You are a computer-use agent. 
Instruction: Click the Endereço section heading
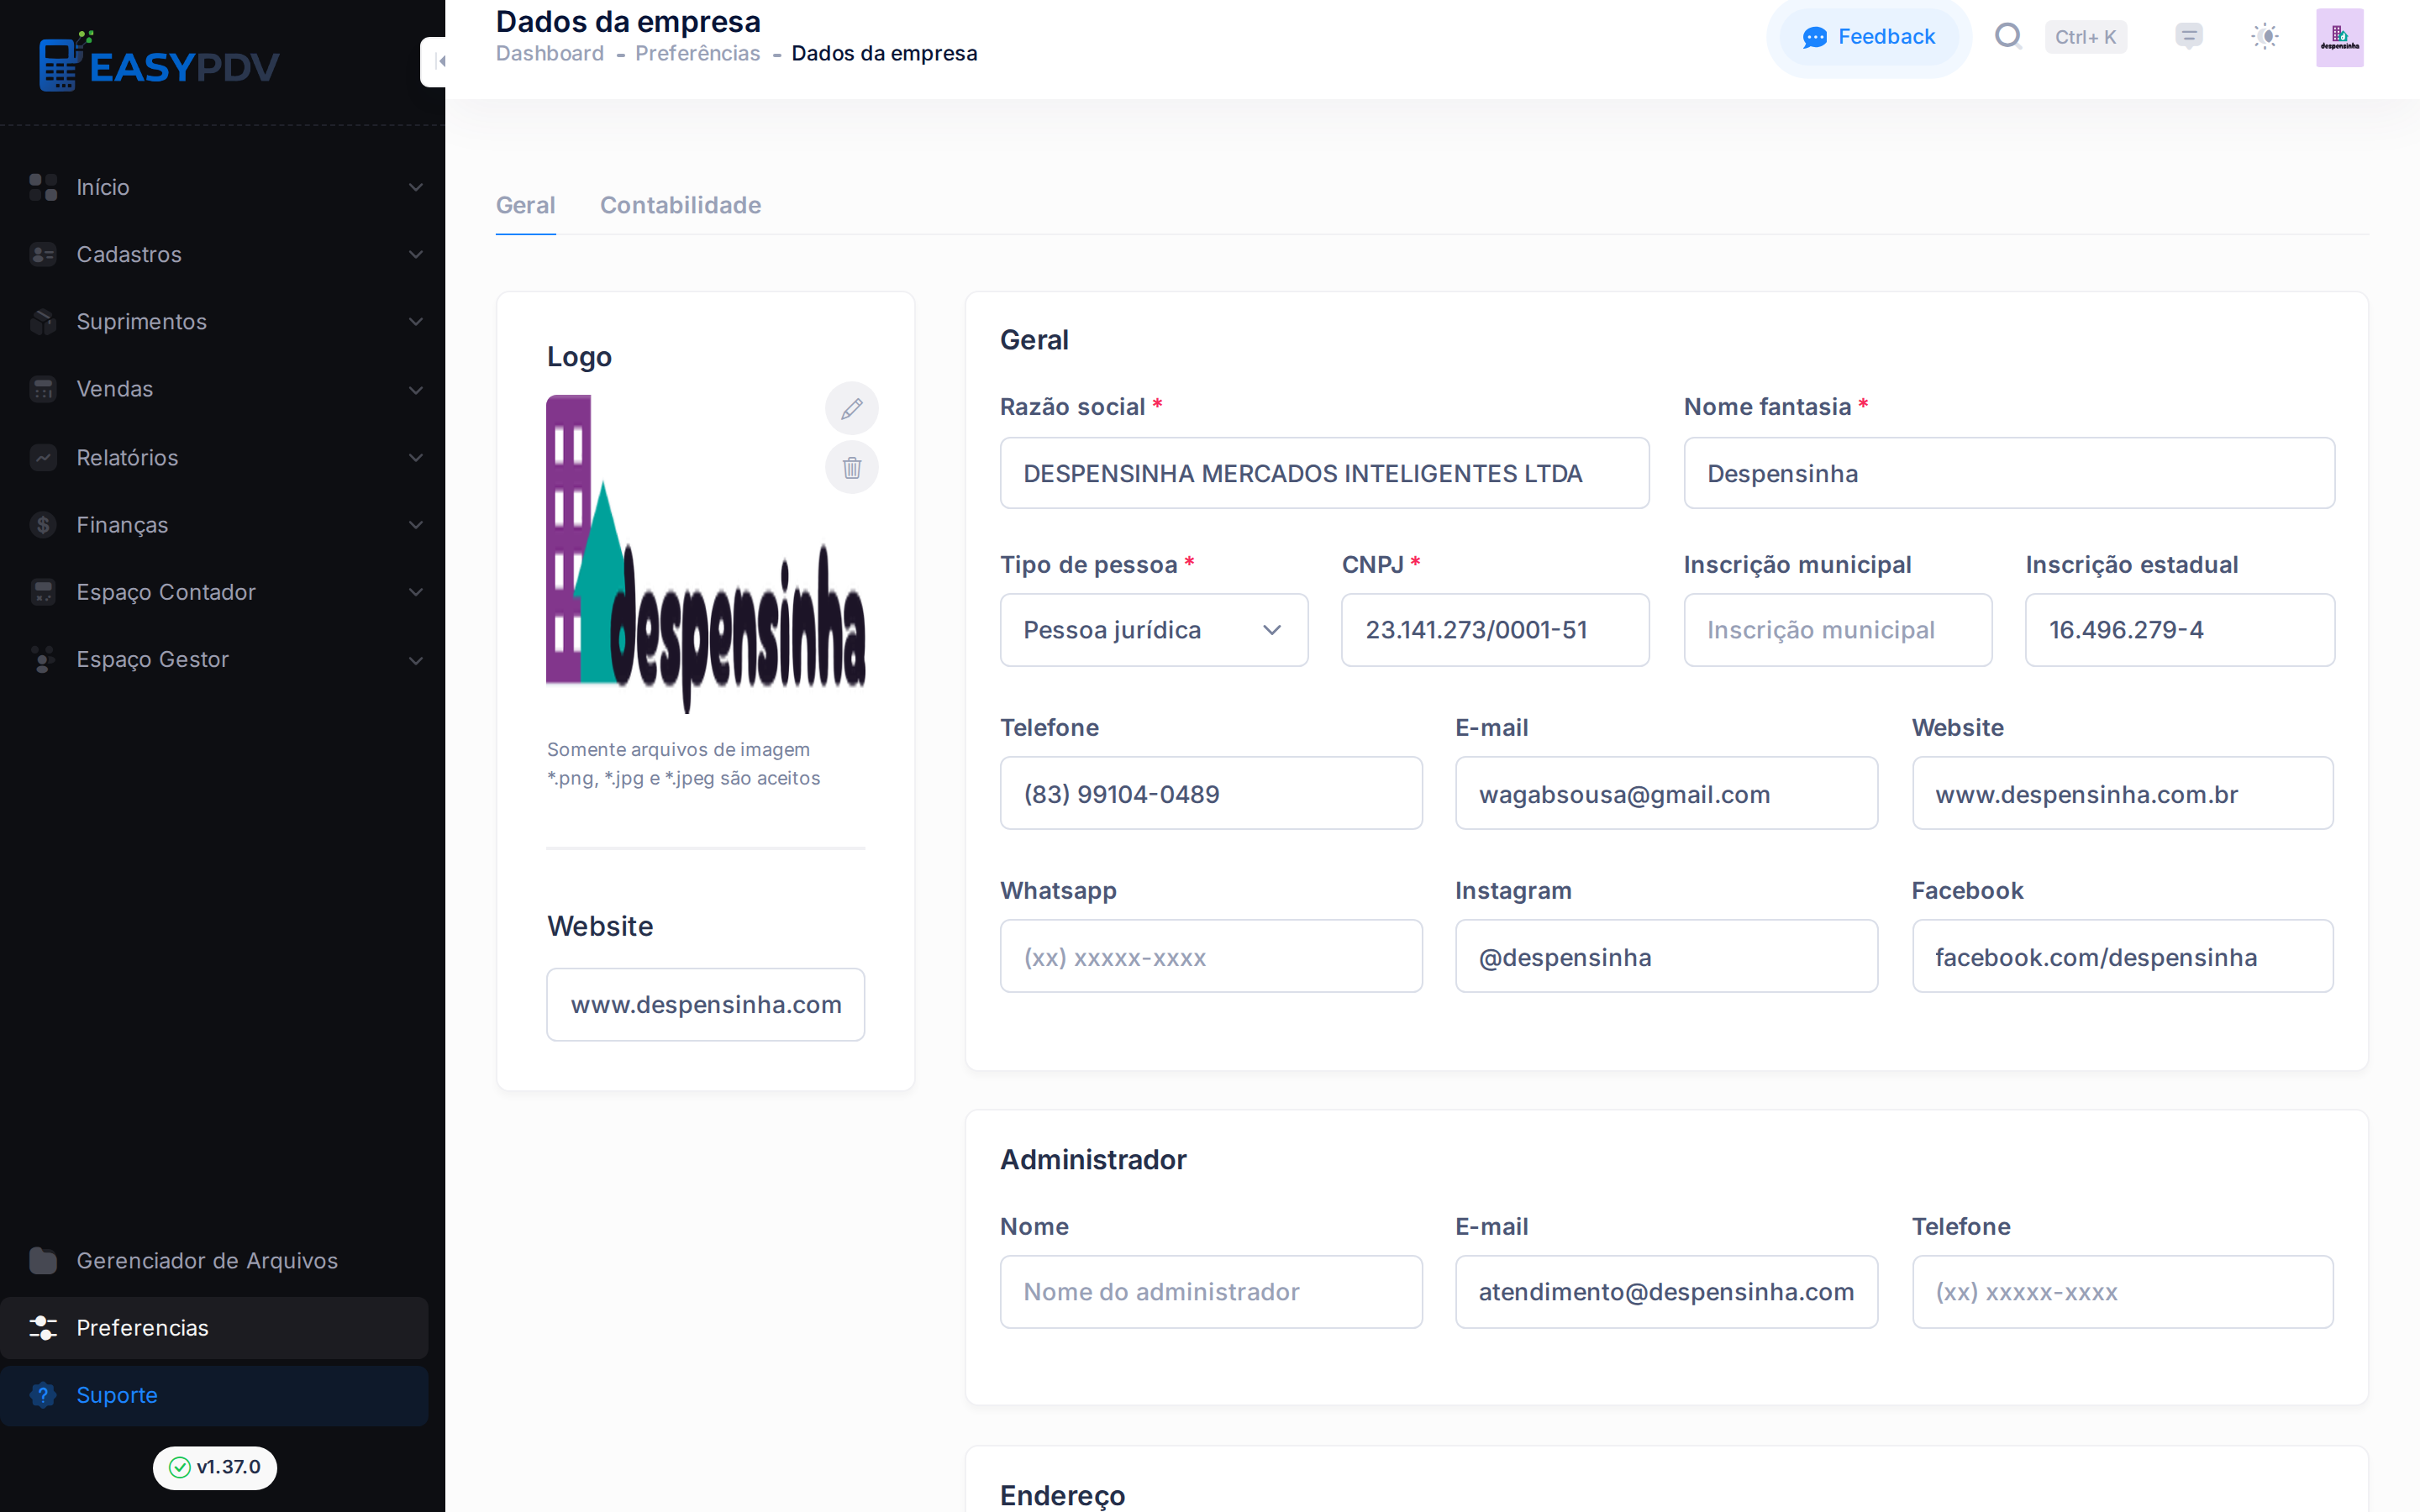coord(1062,1495)
